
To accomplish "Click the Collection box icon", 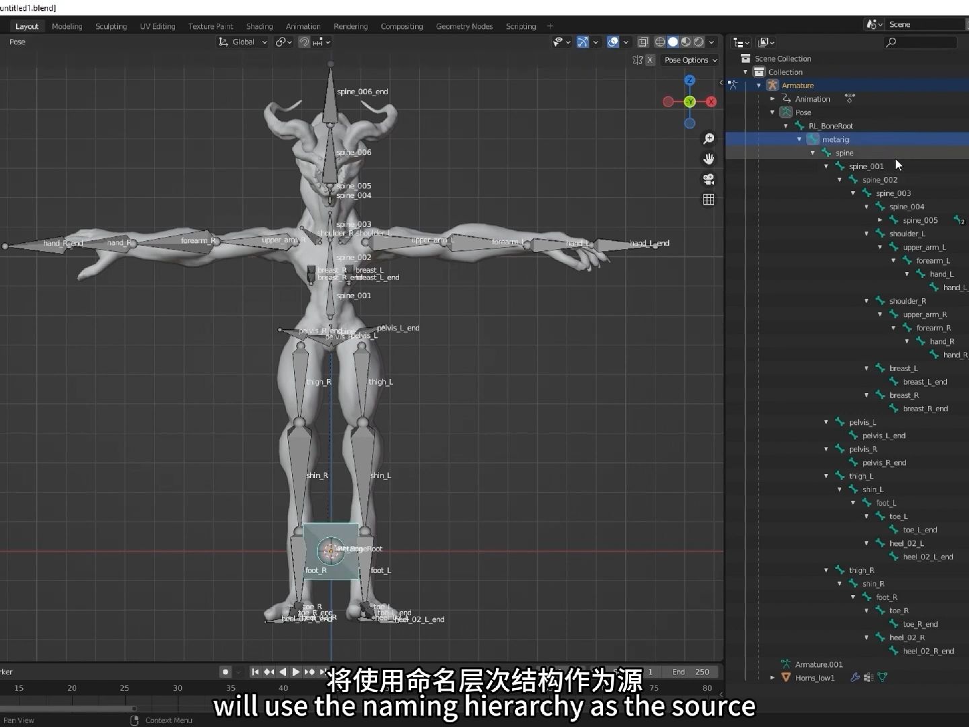I will 759,72.
